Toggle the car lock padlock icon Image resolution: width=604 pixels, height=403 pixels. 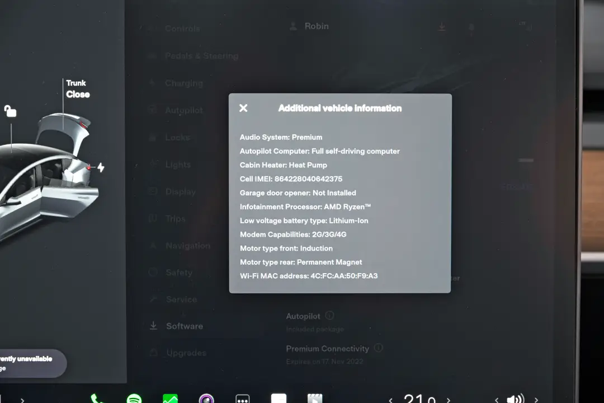[x=10, y=111]
